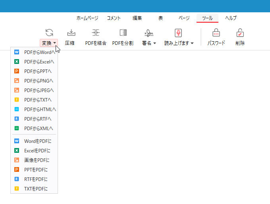Screen dimensions: 270x204
Task: Choose WordをPDFに menu entry
Action: 34,141
